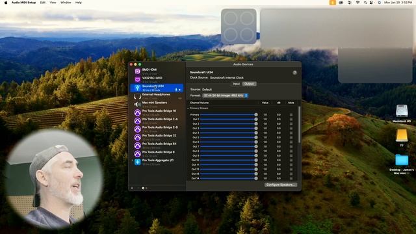The height and width of the screenshot is (234, 416).
Task: Select the Mac mini Speakers icon
Action: (x=137, y=104)
